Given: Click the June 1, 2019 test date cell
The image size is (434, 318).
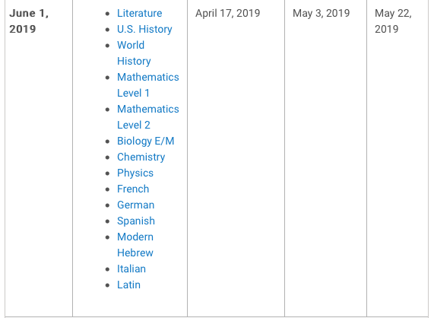Looking at the screenshot, I should click(39, 158).
